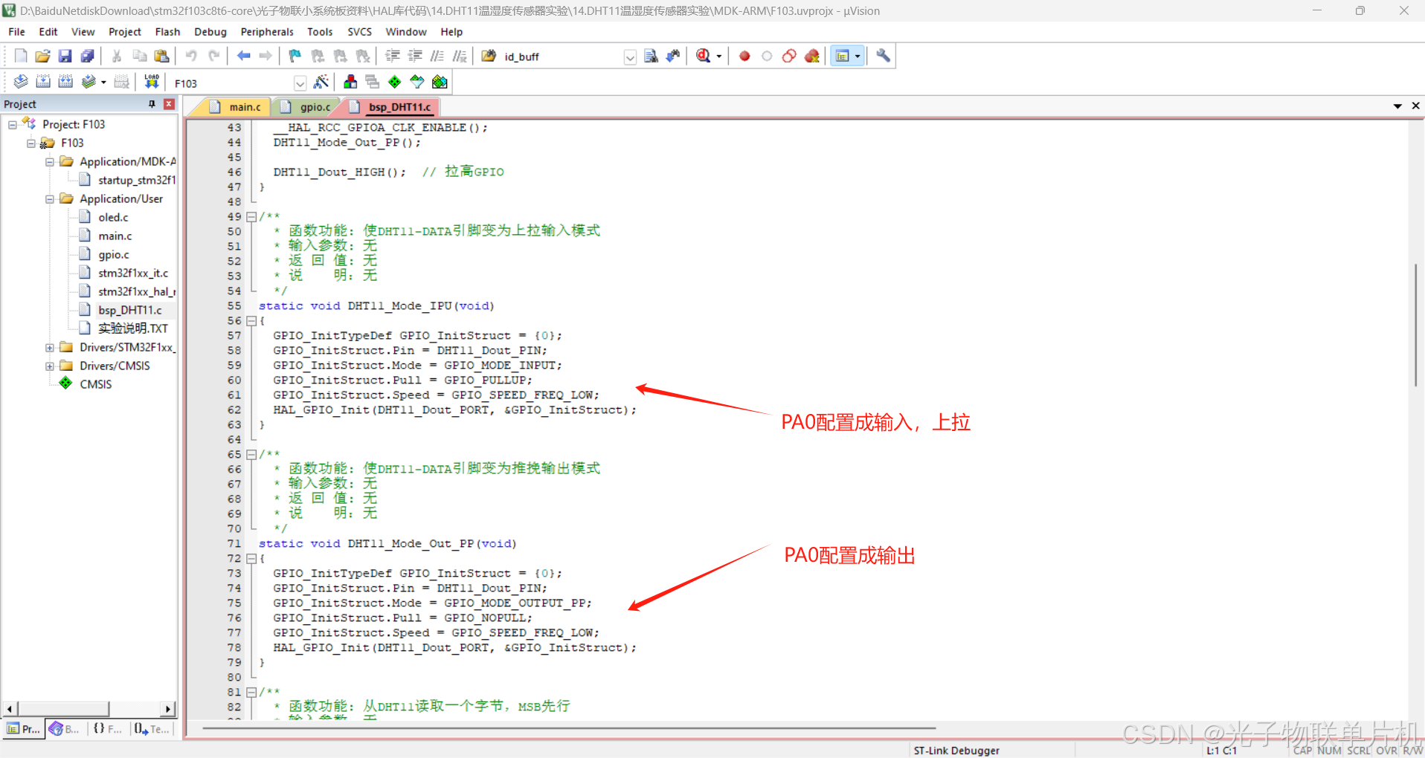
Task: Click the project panel scroll right arrow
Action: click(167, 709)
